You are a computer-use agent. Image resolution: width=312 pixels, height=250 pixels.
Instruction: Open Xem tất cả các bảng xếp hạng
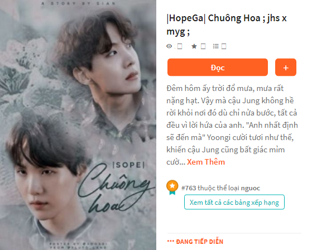(x=234, y=202)
